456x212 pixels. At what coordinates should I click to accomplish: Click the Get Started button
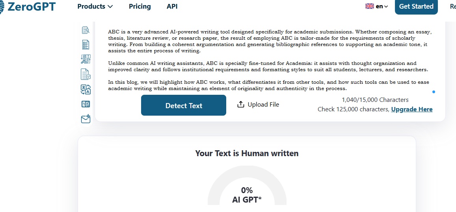click(x=416, y=6)
